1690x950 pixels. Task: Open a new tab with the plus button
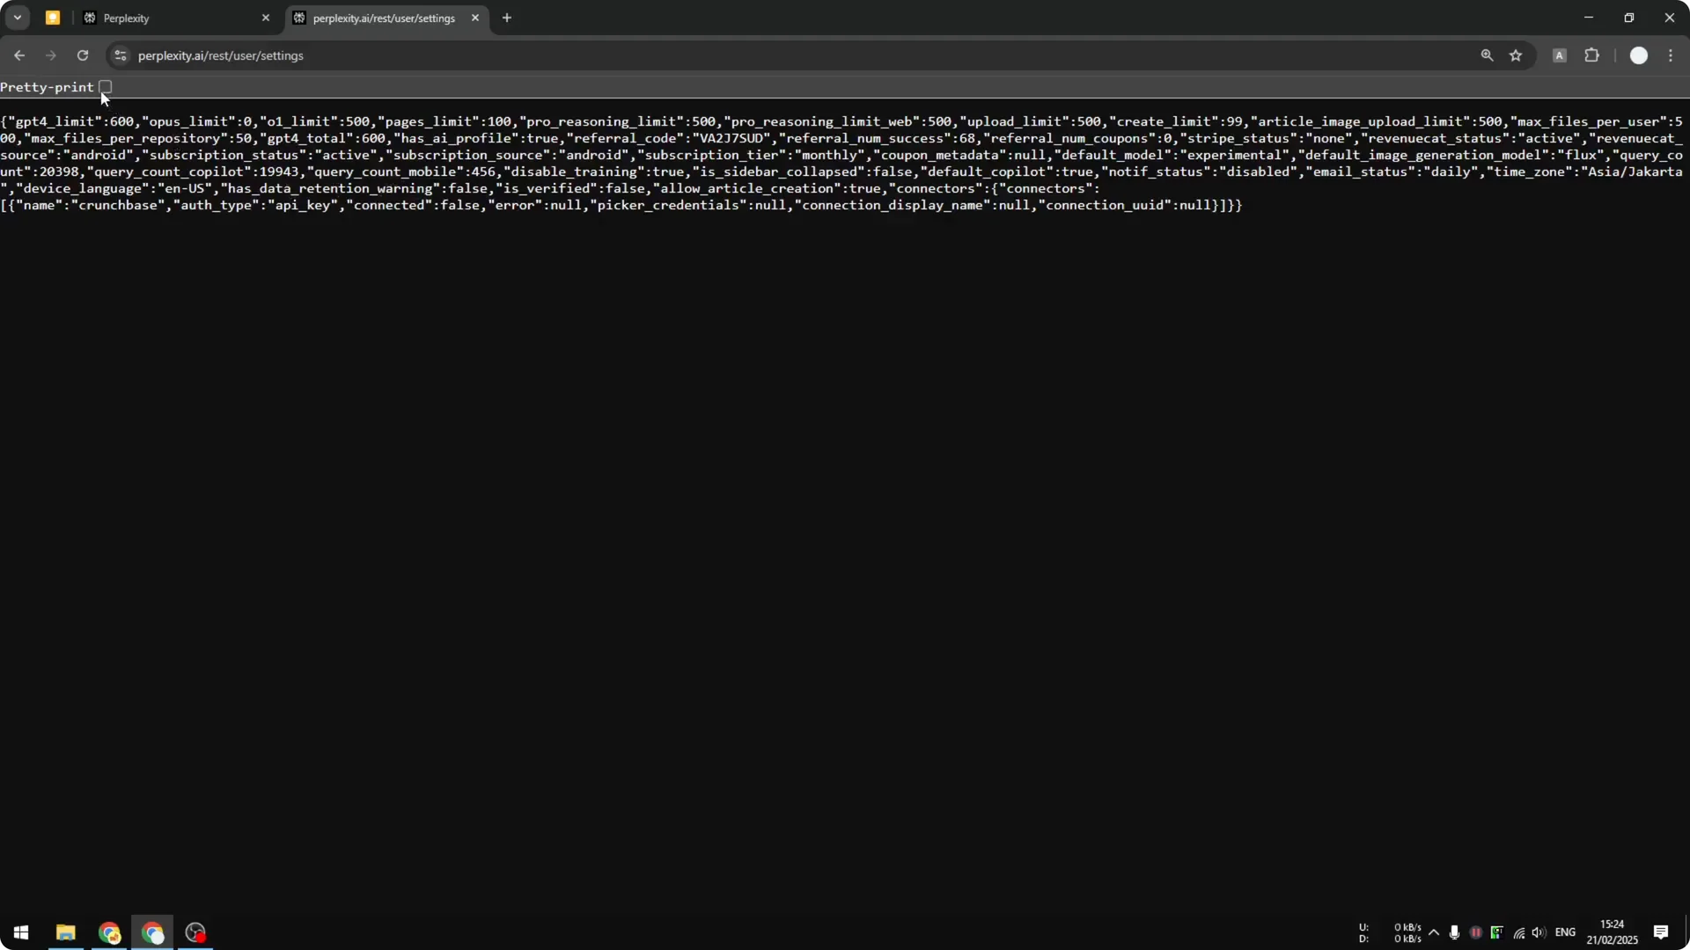pyautogui.click(x=507, y=18)
